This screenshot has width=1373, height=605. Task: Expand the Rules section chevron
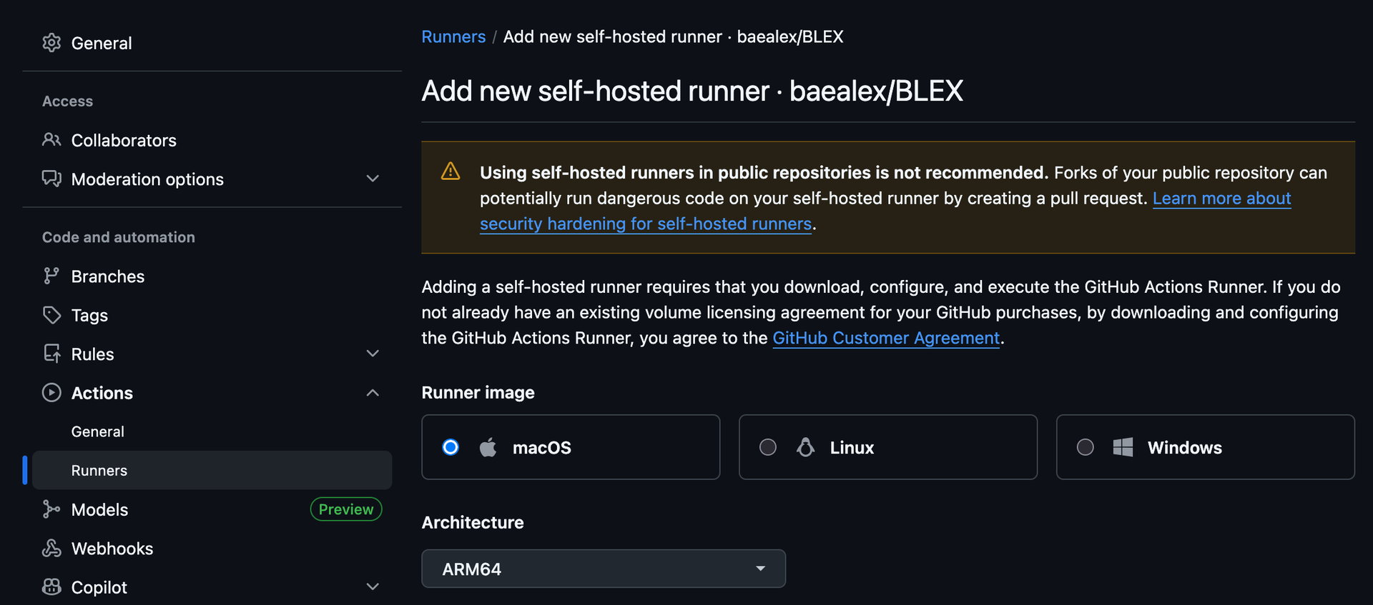(373, 354)
